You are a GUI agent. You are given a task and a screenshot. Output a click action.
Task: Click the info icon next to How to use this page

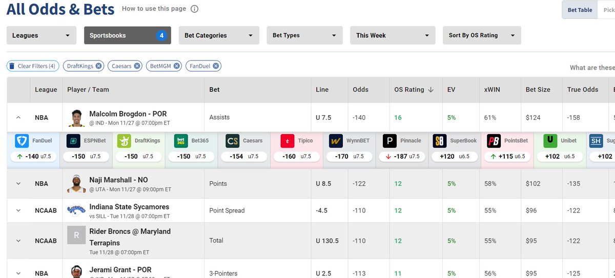(194, 9)
